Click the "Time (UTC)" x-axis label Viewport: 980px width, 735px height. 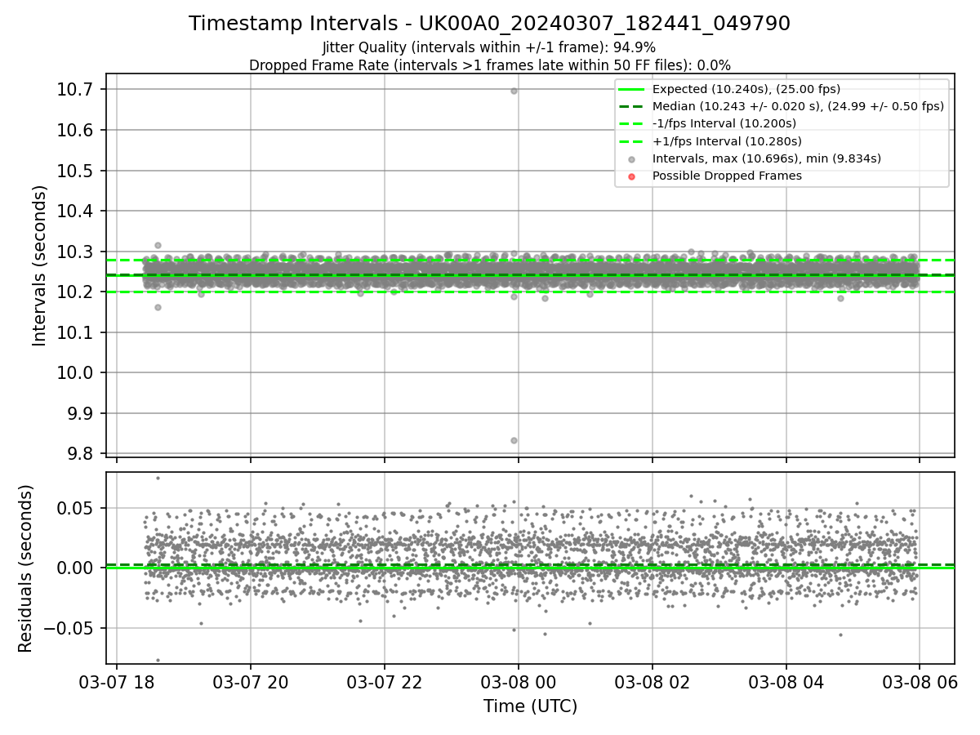tap(530, 706)
